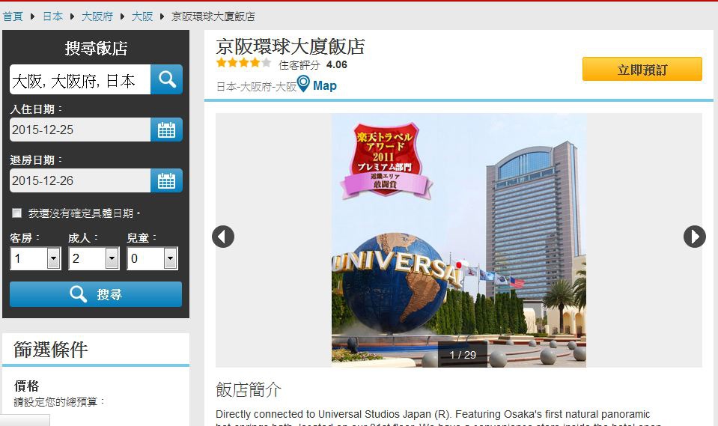
Task: Open 大阪府 breadcrumb link
Action: pyautogui.click(x=97, y=16)
